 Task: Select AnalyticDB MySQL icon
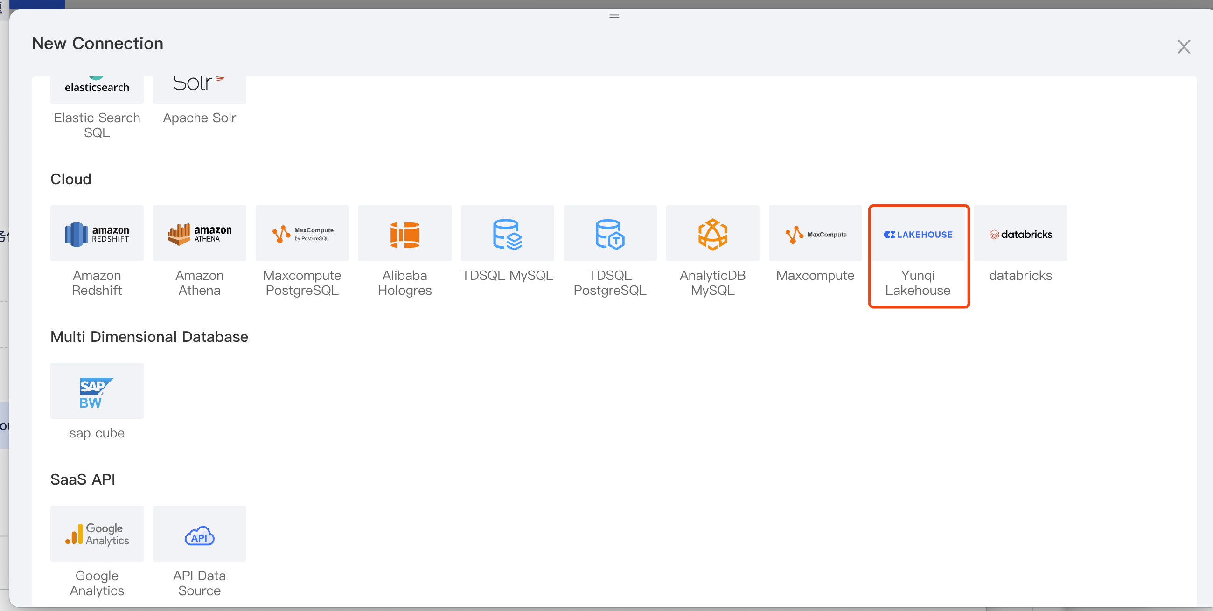click(712, 234)
